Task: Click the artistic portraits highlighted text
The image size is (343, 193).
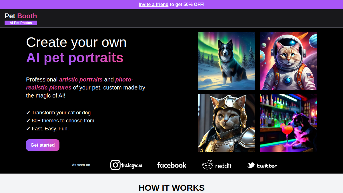Action: click(x=81, y=79)
